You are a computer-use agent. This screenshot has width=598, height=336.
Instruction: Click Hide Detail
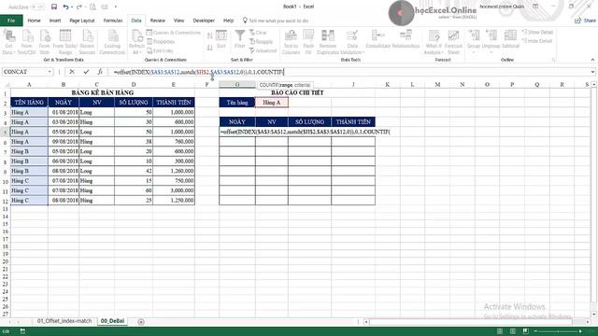(x=537, y=41)
